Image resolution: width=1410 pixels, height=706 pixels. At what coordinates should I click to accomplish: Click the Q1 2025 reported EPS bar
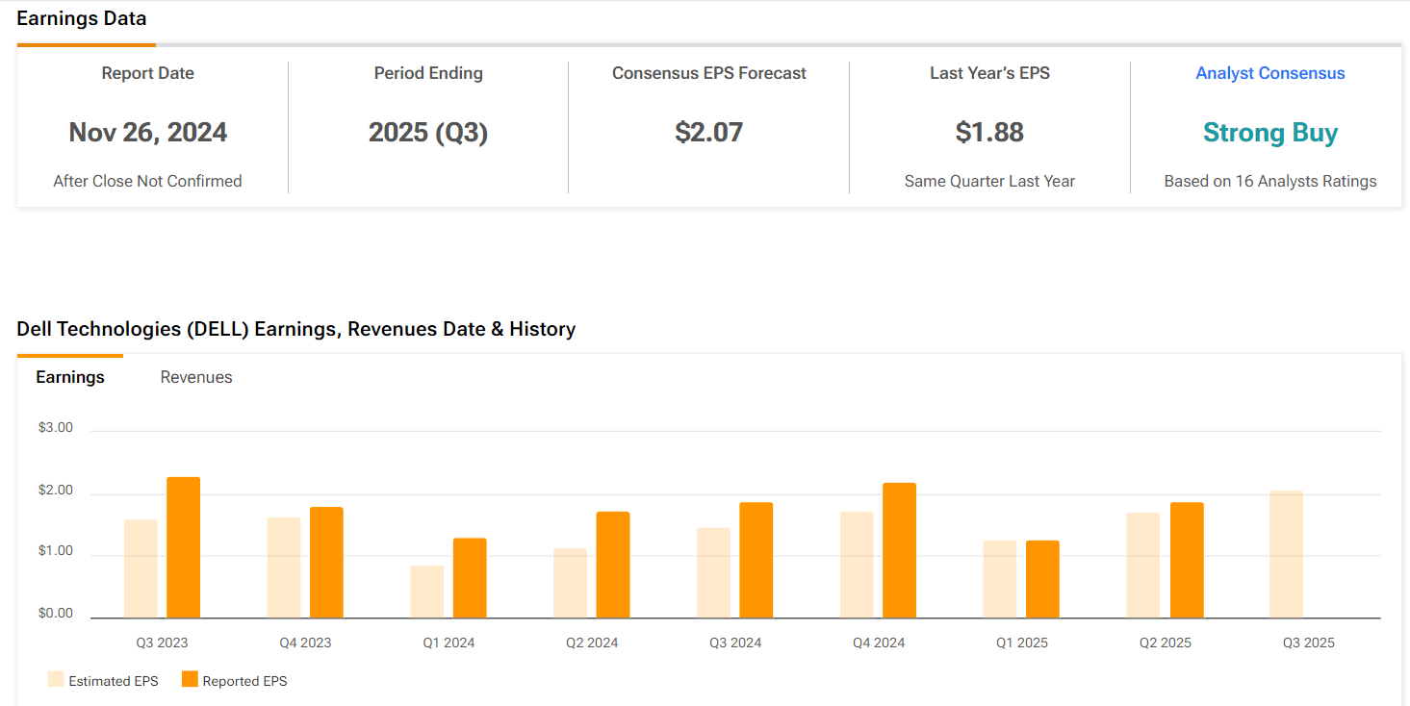(1042, 579)
